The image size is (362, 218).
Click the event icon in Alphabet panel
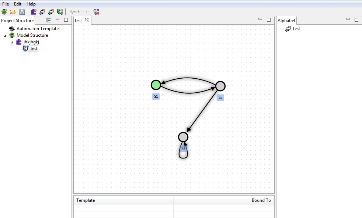tap(288, 29)
